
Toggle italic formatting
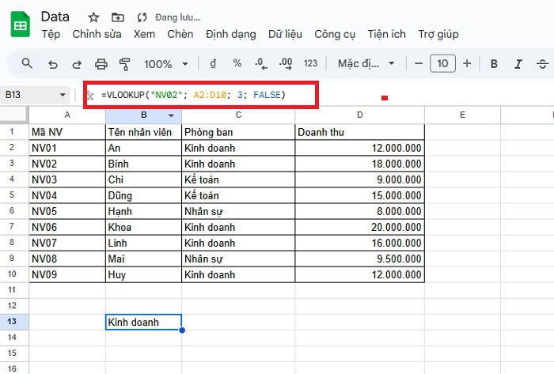[518, 63]
